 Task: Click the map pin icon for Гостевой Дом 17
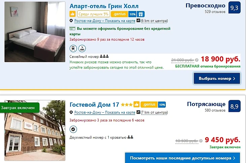pyautogui.click(x=71, y=112)
